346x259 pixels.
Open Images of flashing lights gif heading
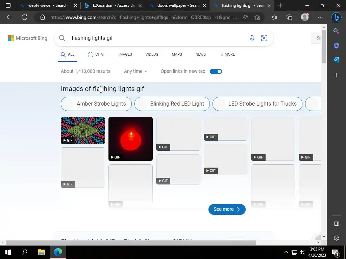pyautogui.click(x=102, y=89)
